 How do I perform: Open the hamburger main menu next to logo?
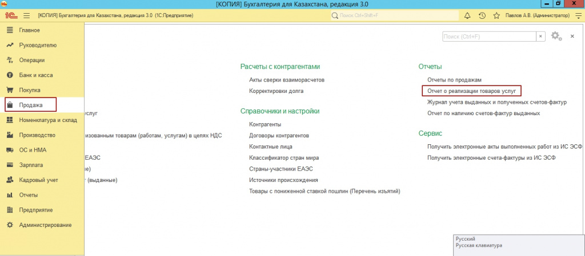[26, 15]
